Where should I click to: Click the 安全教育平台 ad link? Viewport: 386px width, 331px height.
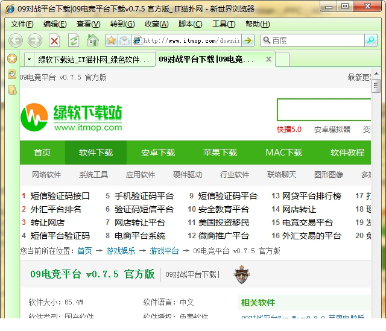(224, 209)
